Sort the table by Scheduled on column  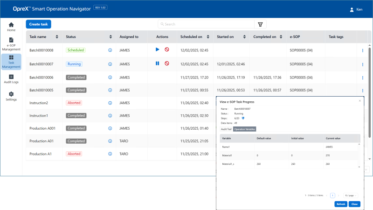coord(207,37)
